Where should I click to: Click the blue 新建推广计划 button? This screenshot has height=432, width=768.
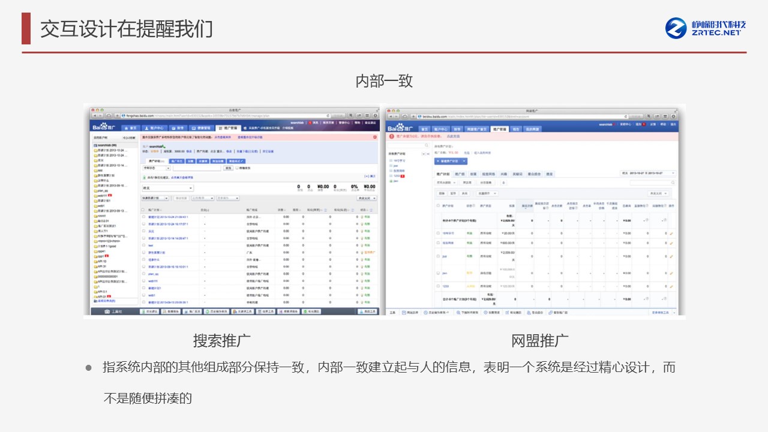click(447, 161)
